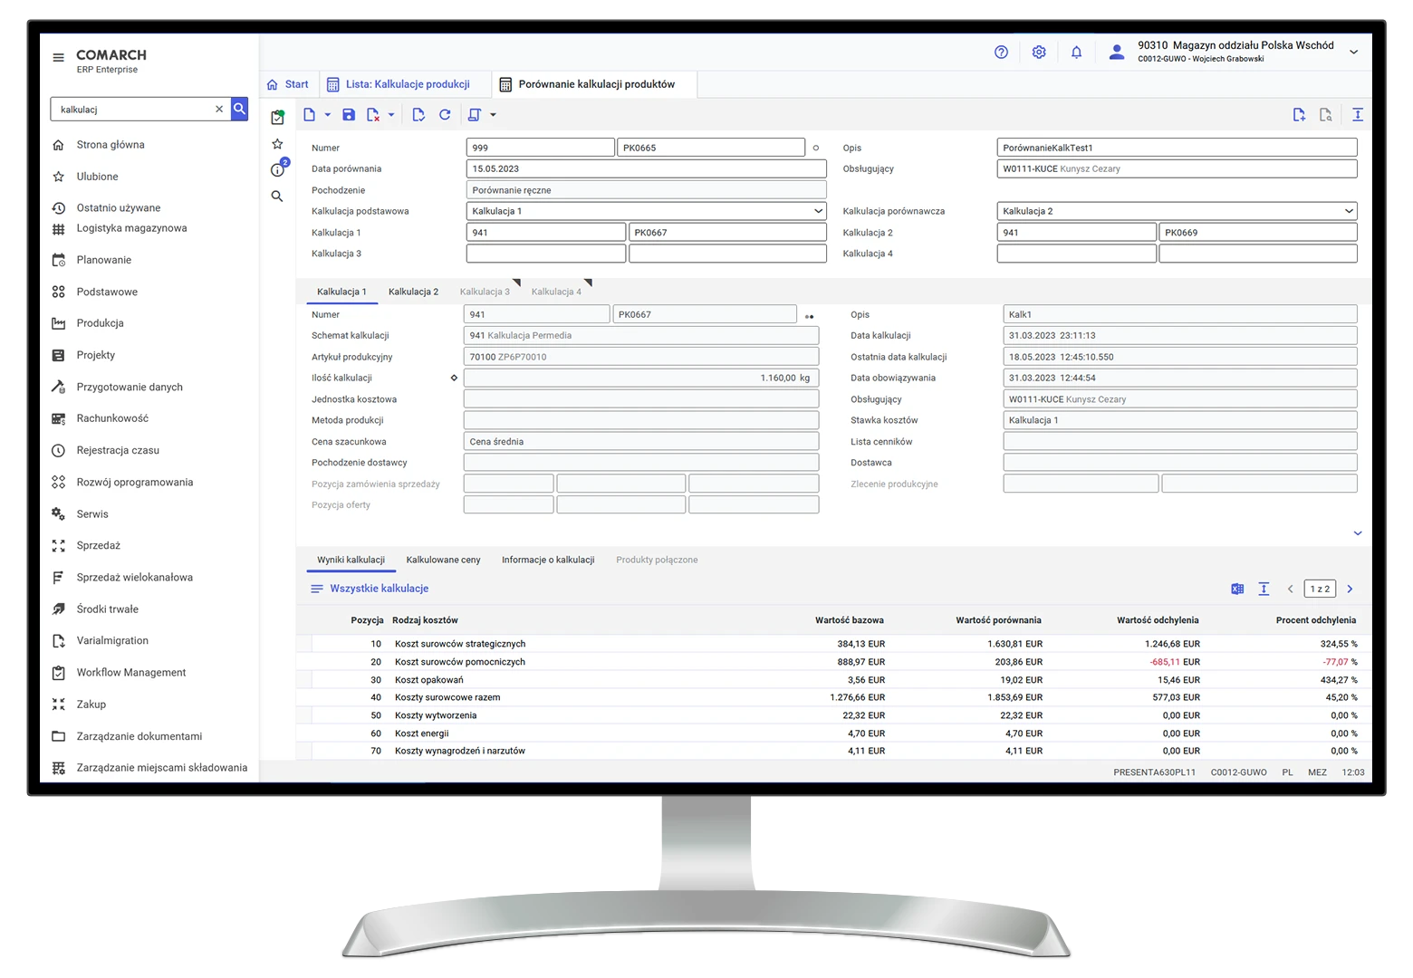Click the 'Procent odchylenia' column header
This screenshot has width=1413, height=978.
(1315, 620)
